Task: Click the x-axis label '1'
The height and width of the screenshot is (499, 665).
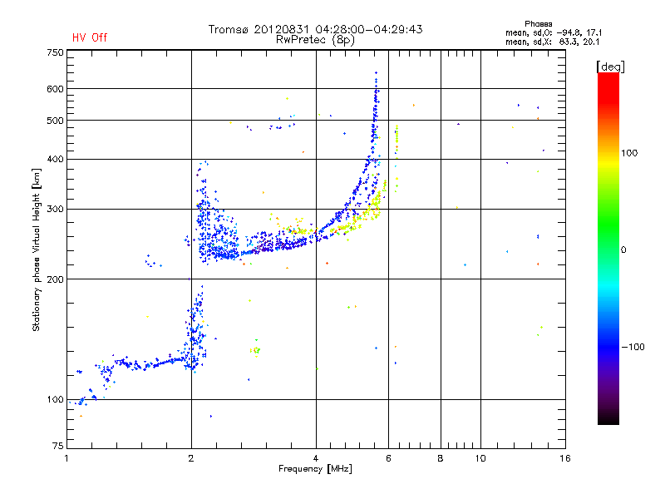Action: (x=66, y=458)
